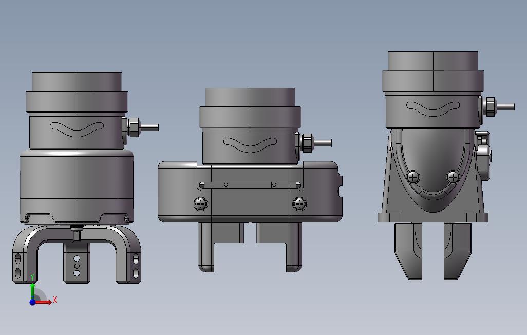
Task: Click the blue origin ball of the triad
Action: [x=32, y=302]
